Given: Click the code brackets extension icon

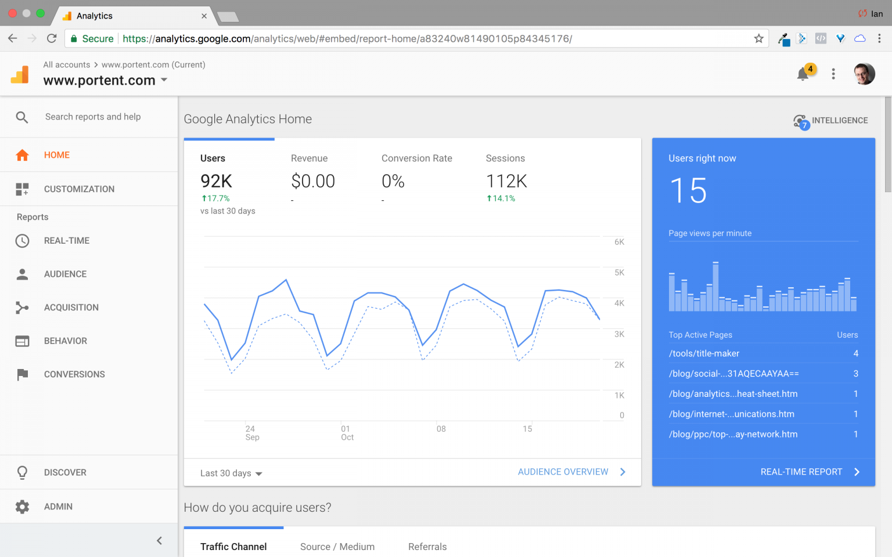Looking at the screenshot, I should click(x=821, y=38).
